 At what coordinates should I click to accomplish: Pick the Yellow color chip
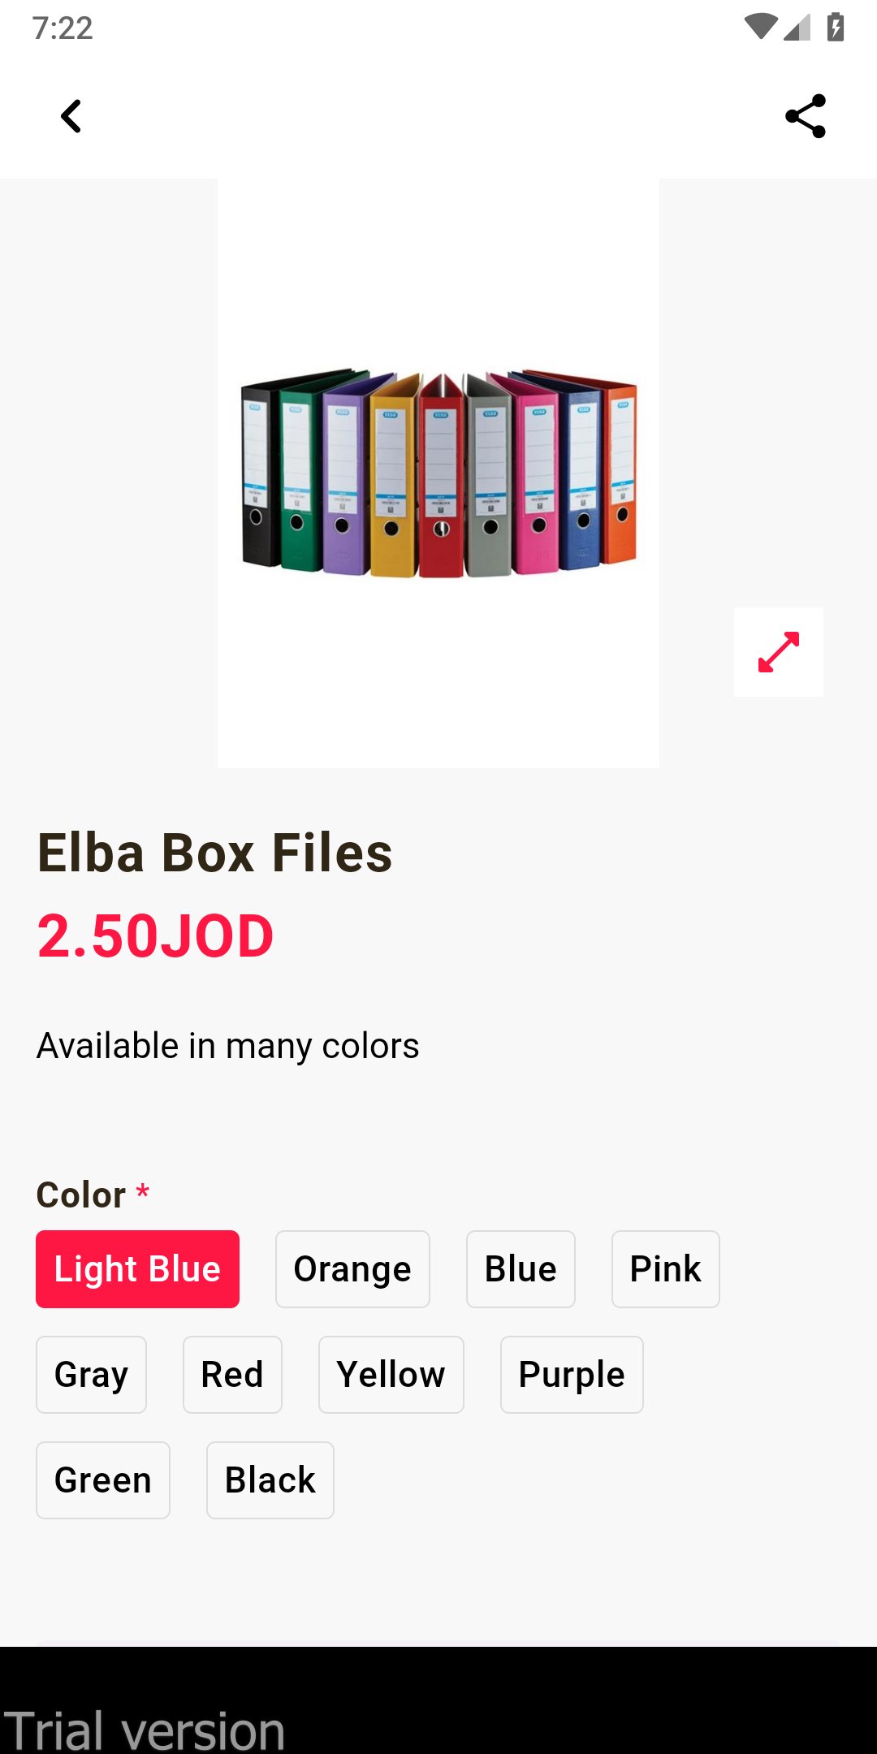(391, 1375)
